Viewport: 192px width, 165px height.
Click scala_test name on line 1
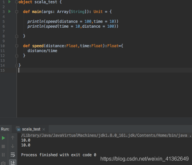(x=46, y=2)
